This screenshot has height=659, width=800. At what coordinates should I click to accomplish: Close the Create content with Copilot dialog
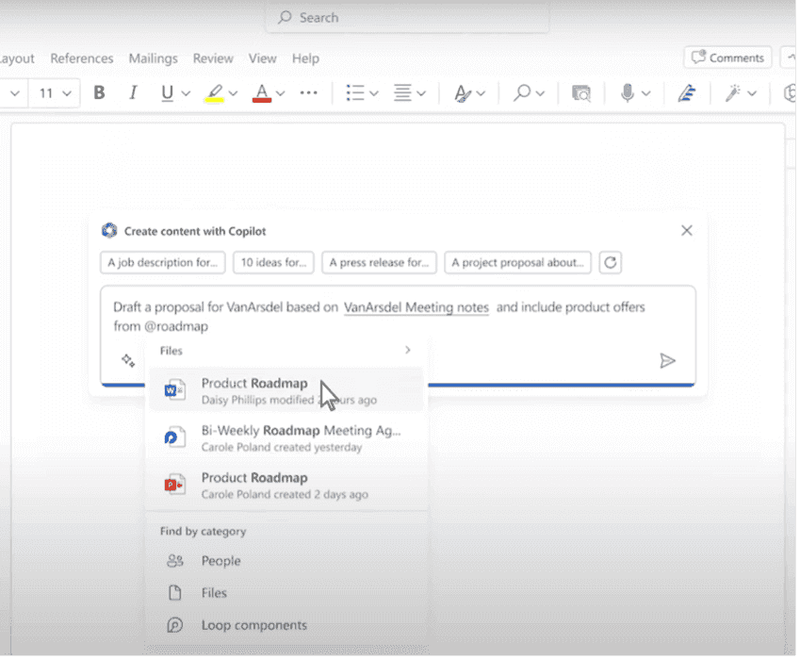[x=687, y=231]
